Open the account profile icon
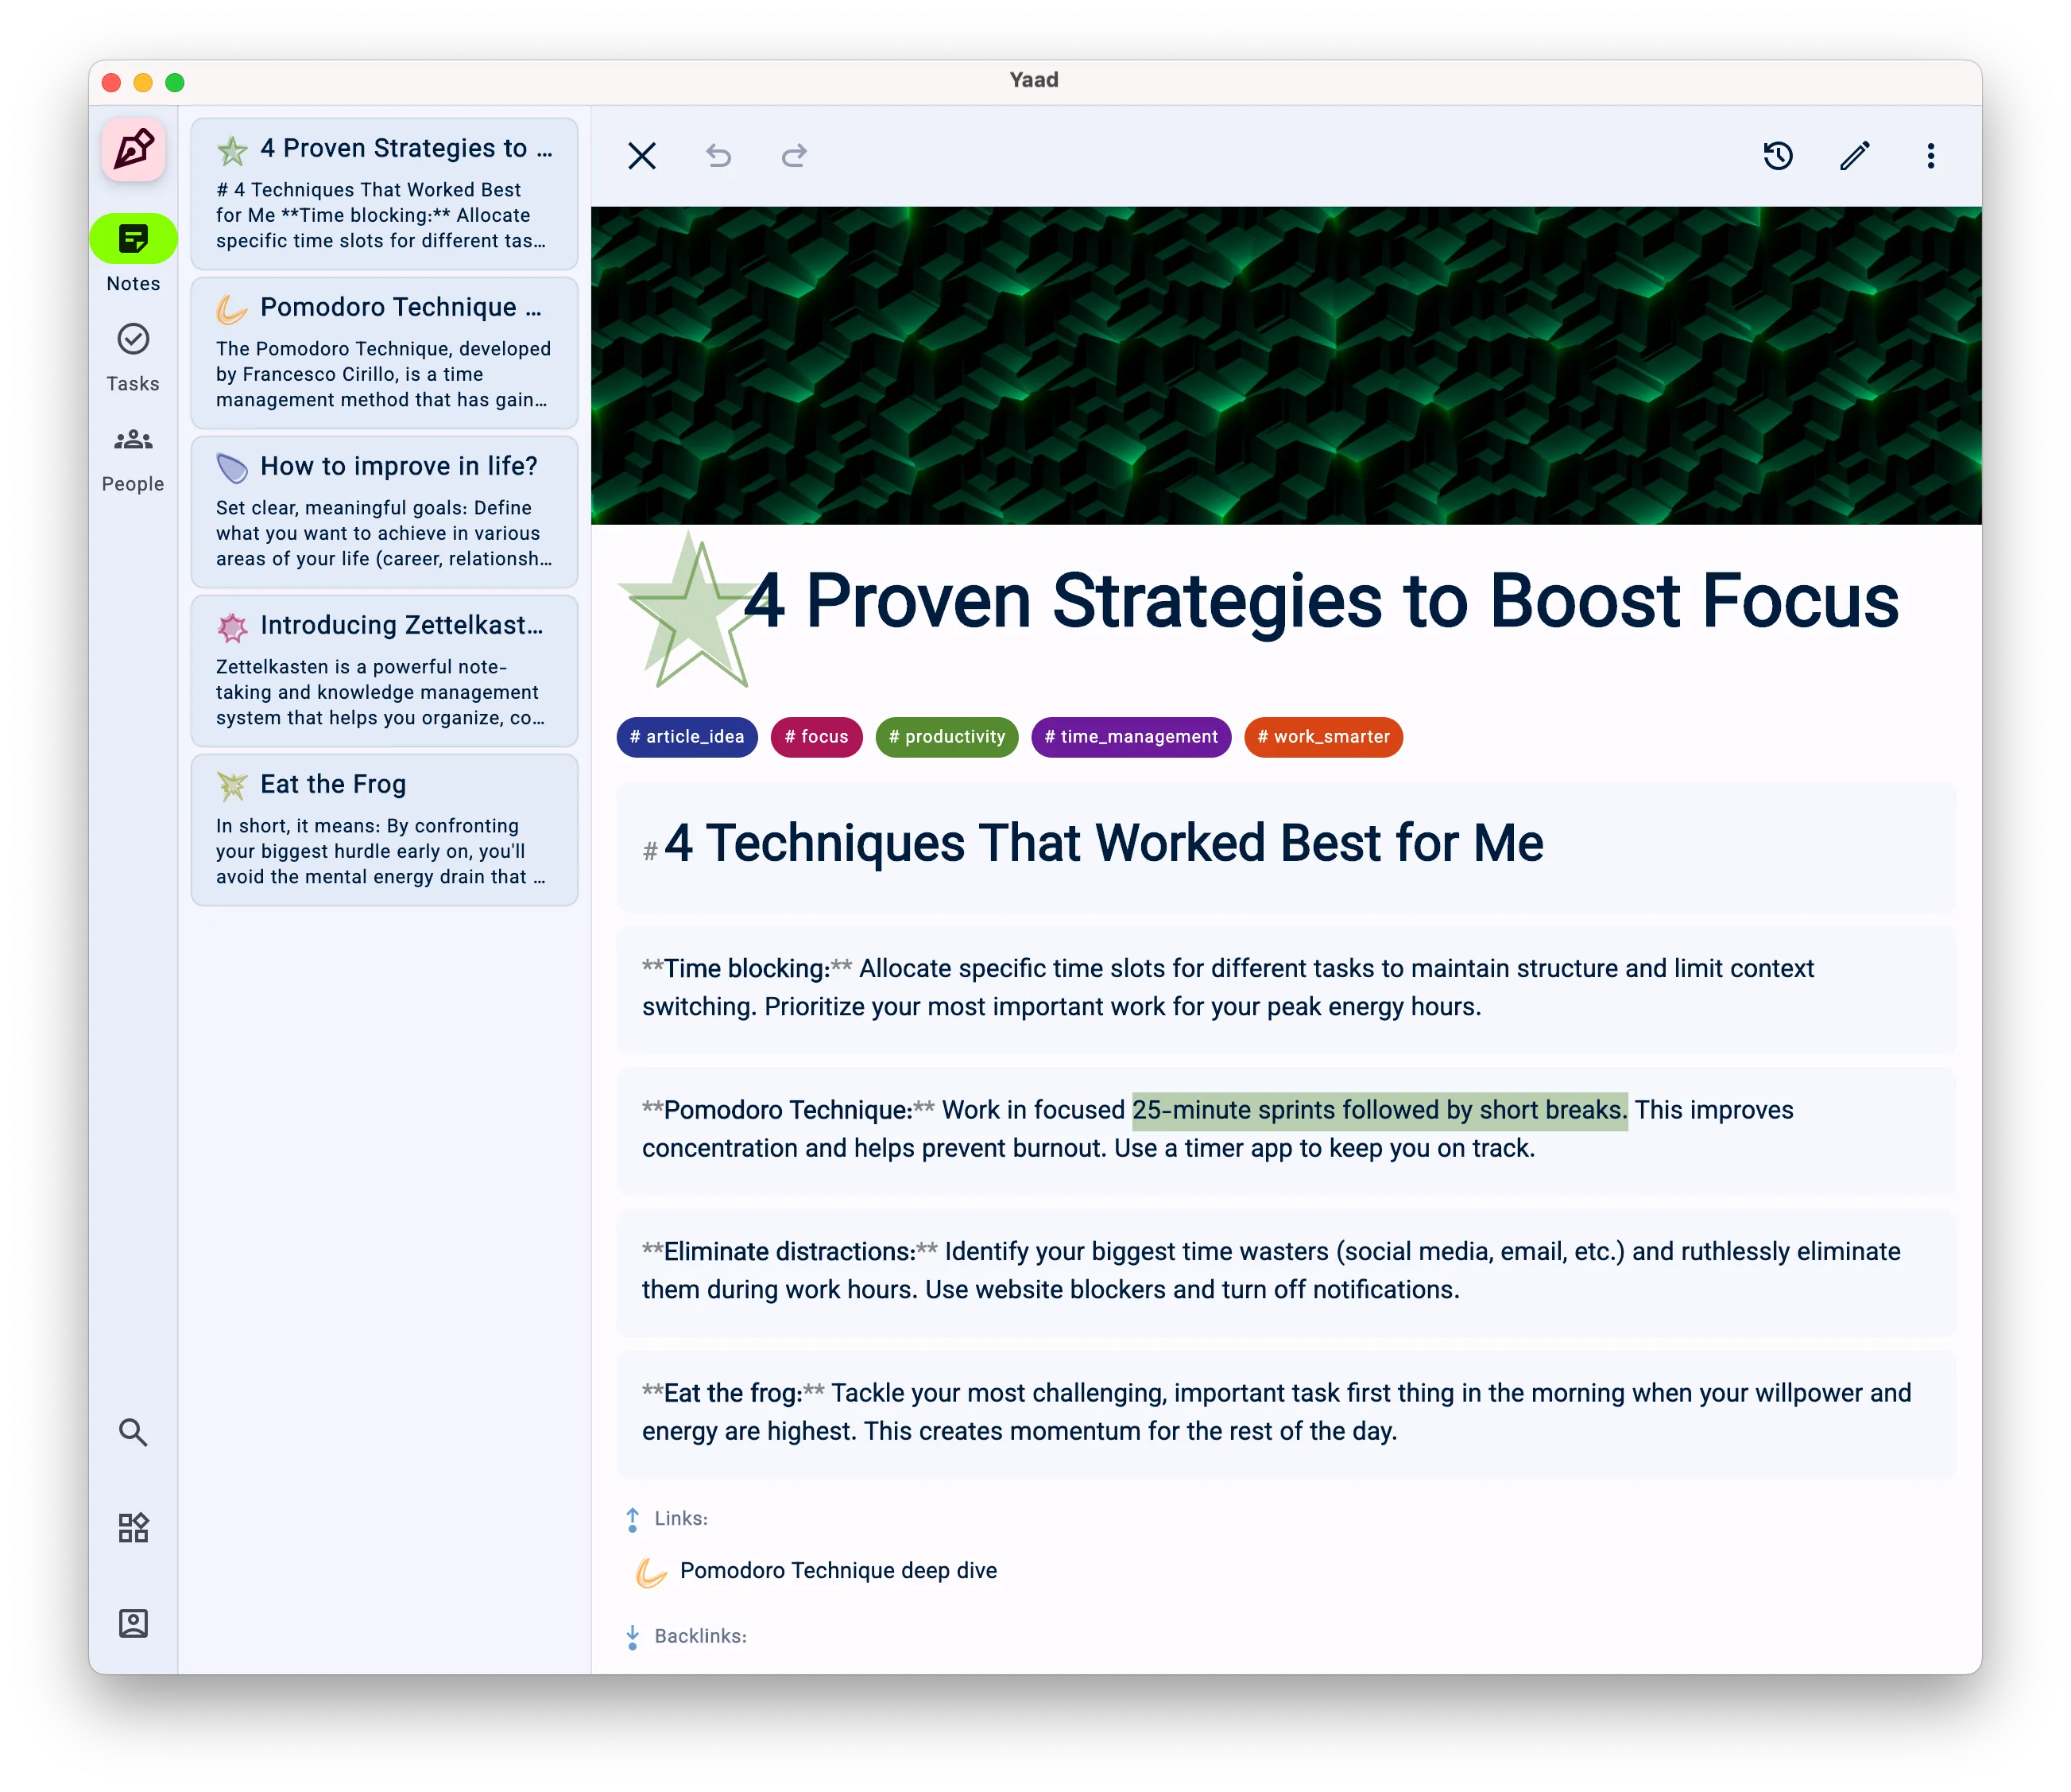2071x1792 pixels. pos(133,1622)
